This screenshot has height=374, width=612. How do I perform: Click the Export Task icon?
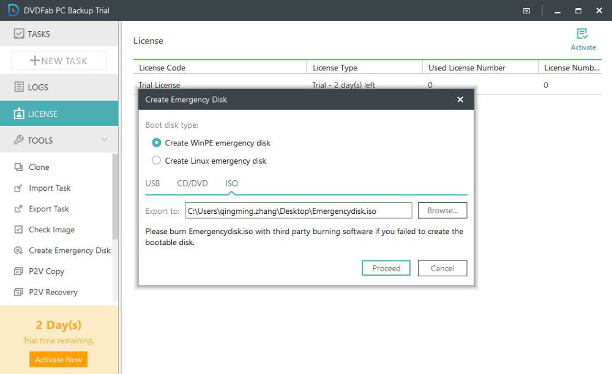(x=18, y=209)
